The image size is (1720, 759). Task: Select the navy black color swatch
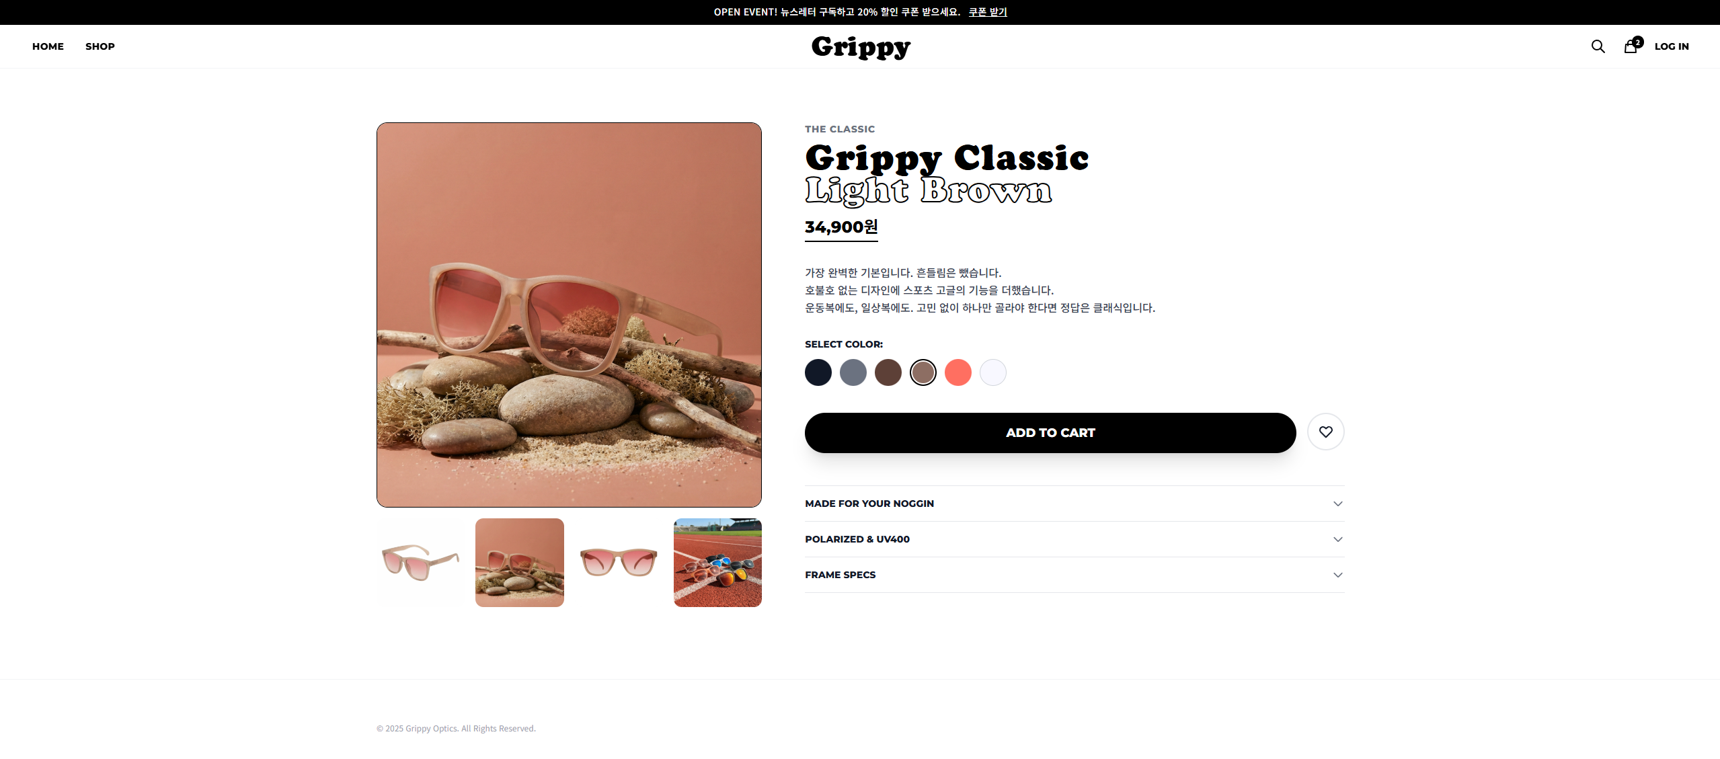point(818,372)
